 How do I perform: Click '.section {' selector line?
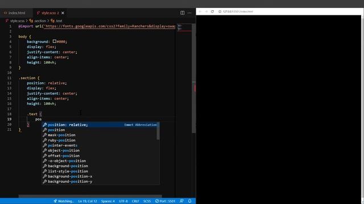[29, 78]
